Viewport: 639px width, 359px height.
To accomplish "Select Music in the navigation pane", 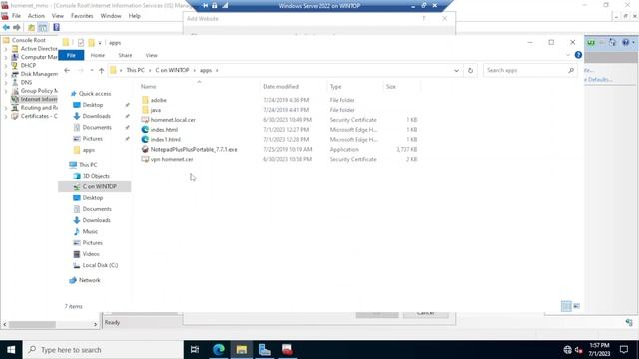I will point(90,231).
